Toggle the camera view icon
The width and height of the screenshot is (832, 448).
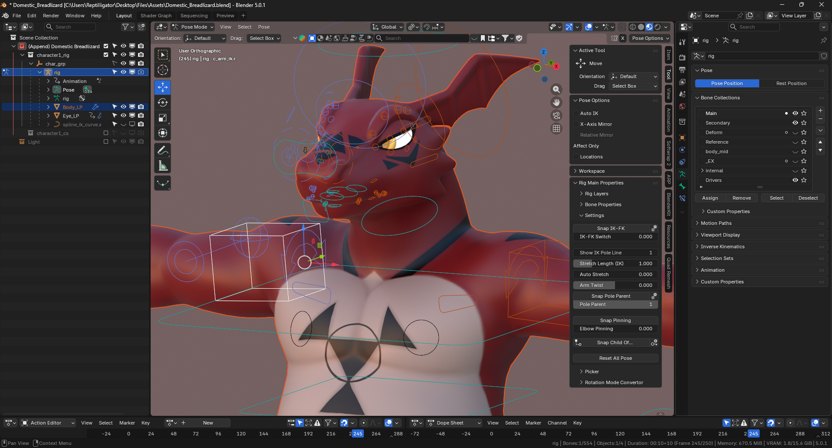pos(556,115)
